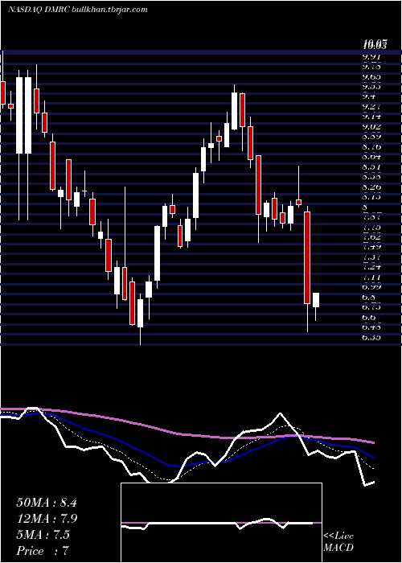Click the 9.91 price axis label
This screenshot has width=402, height=563.
(x=371, y=56)
